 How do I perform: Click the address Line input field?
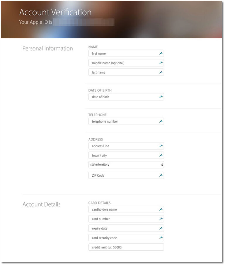[x=120, y=146]
